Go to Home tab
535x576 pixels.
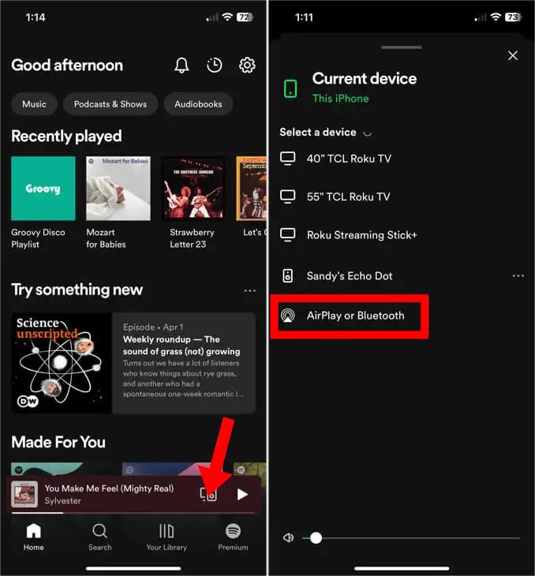pos(33,537)
